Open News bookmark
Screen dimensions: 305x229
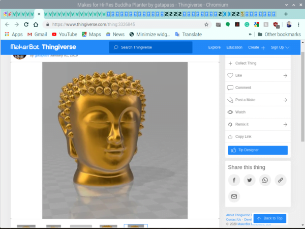115,34
